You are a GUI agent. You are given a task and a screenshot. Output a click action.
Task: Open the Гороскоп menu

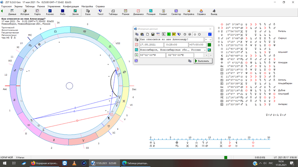[x=6, y=6]
